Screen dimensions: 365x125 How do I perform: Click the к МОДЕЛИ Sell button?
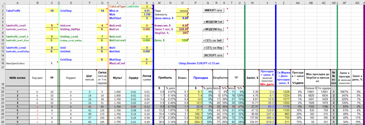(213, 22)
